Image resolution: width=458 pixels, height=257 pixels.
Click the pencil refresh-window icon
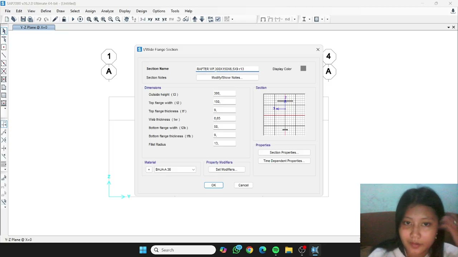(55, 19)
